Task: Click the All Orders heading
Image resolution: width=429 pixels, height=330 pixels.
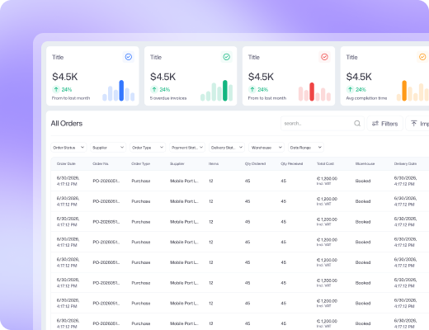Action: point(67,124)
